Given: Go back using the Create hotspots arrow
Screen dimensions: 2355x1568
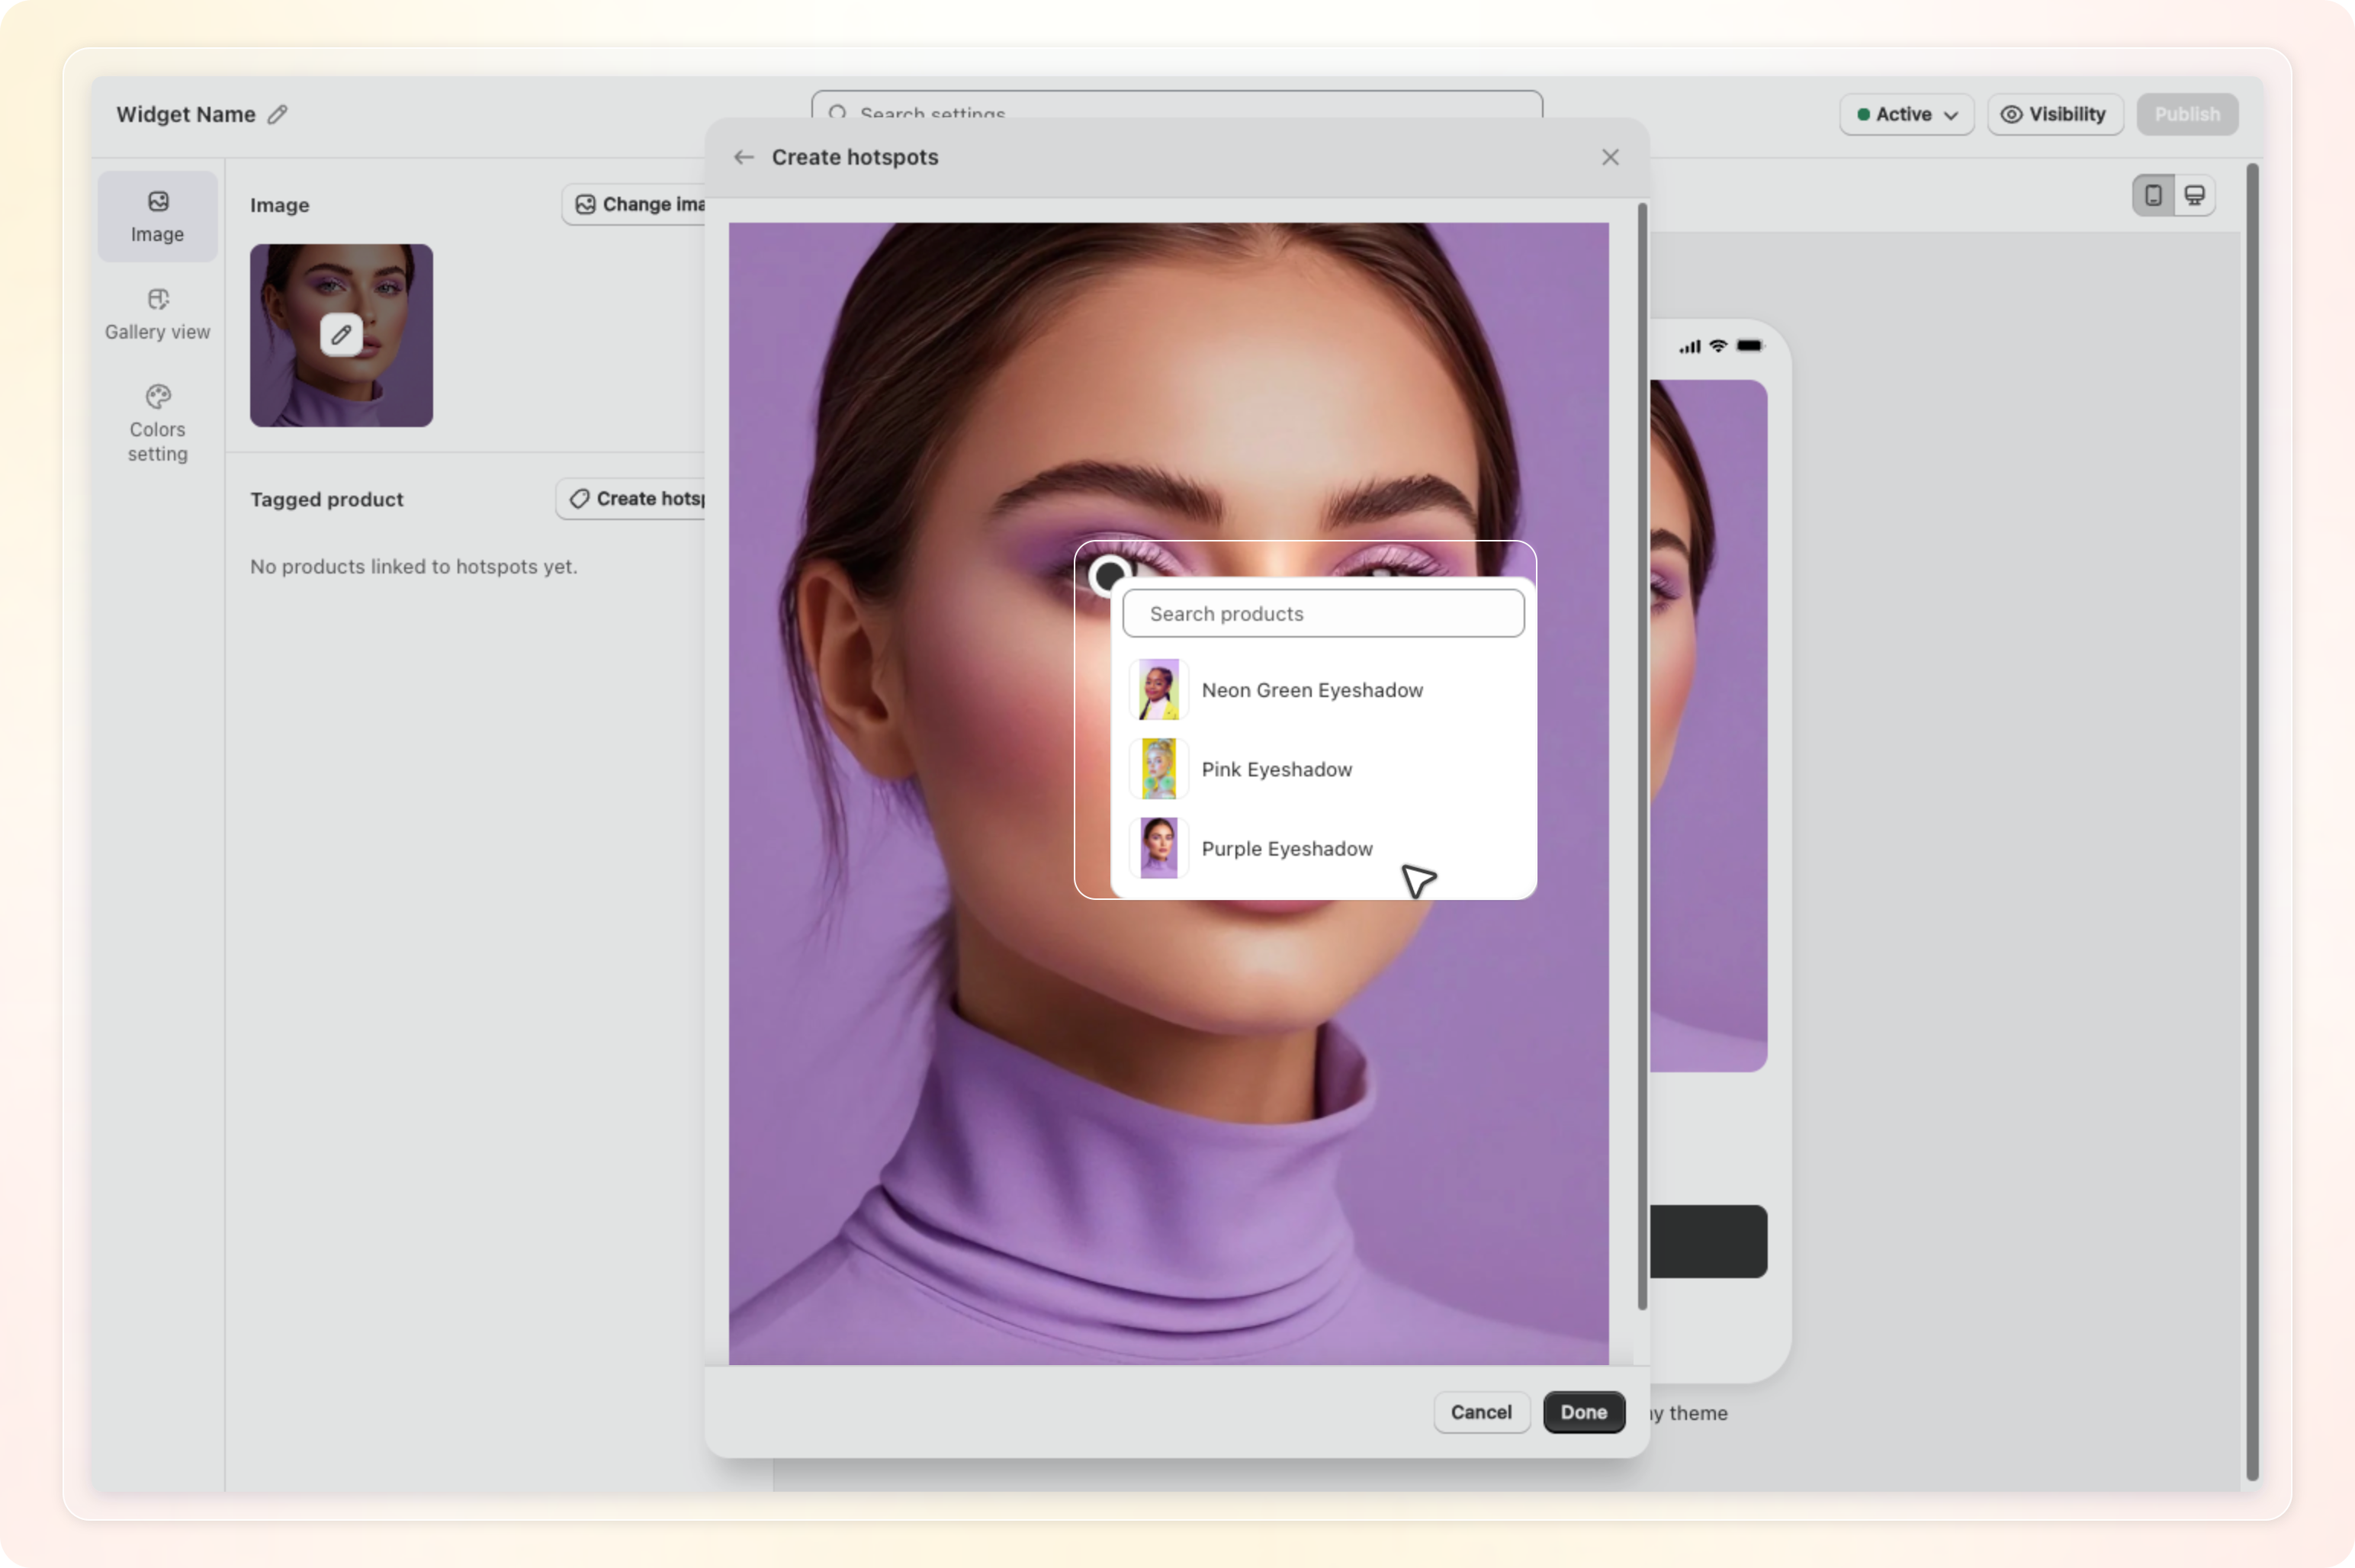Looking at the screenshot, I should (743, 157).
